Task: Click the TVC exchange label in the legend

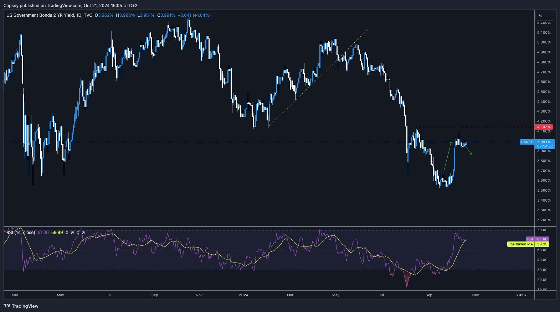Action: 88,15
